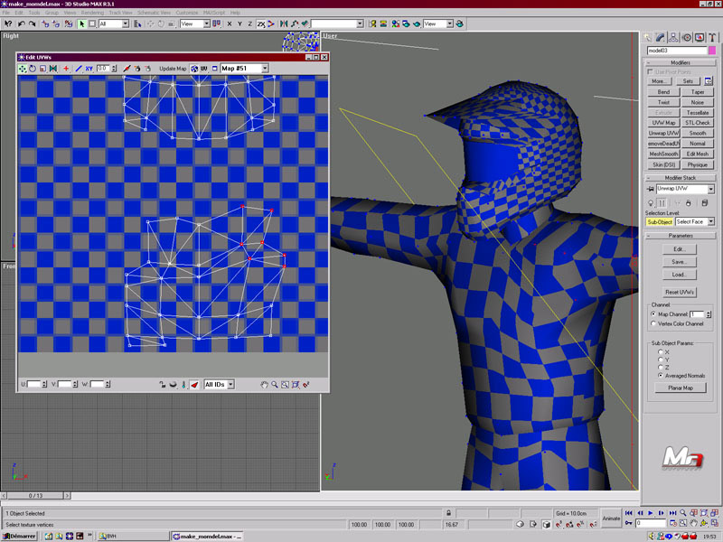The image size is (723, 542).
Task: Click the Pan hand icon in Edit UVWs
Action: (x=265, y=385)
